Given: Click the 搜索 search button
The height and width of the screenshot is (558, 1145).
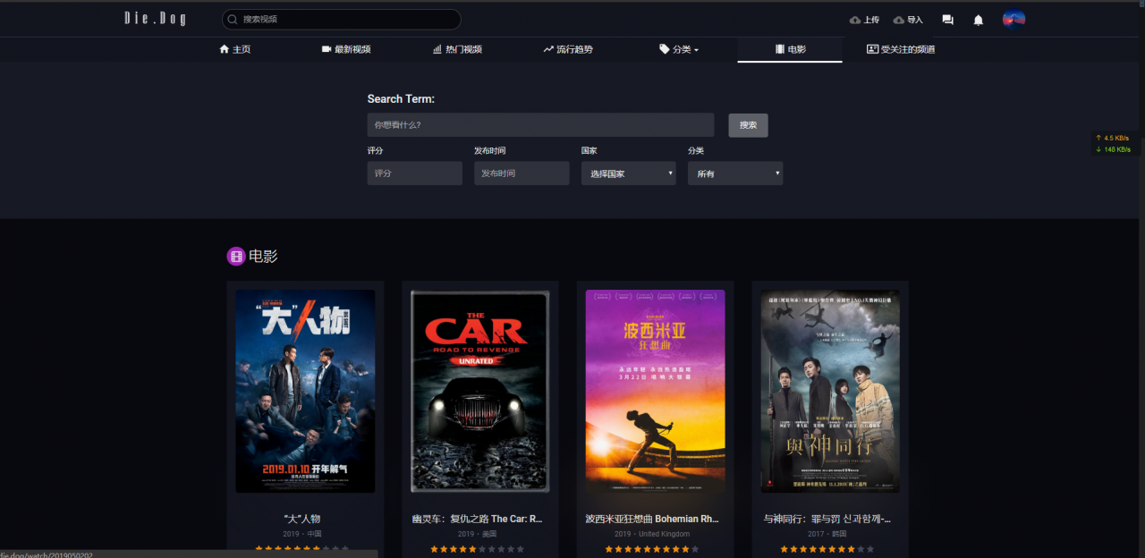Looking at the screenshot, I should (x=748, y=125).
